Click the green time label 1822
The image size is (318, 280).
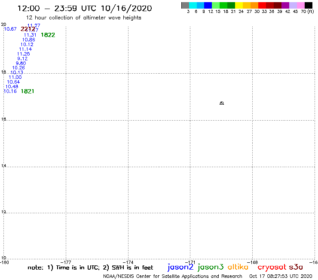coord(48,35)
